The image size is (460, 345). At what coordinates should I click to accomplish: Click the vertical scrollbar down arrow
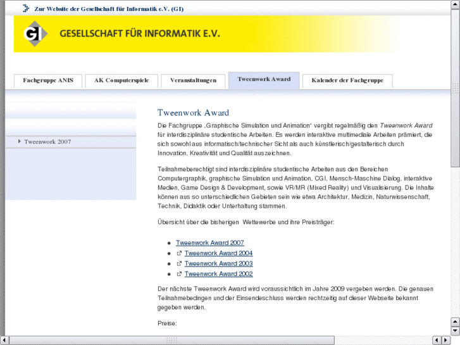click(x=456, y=330)
